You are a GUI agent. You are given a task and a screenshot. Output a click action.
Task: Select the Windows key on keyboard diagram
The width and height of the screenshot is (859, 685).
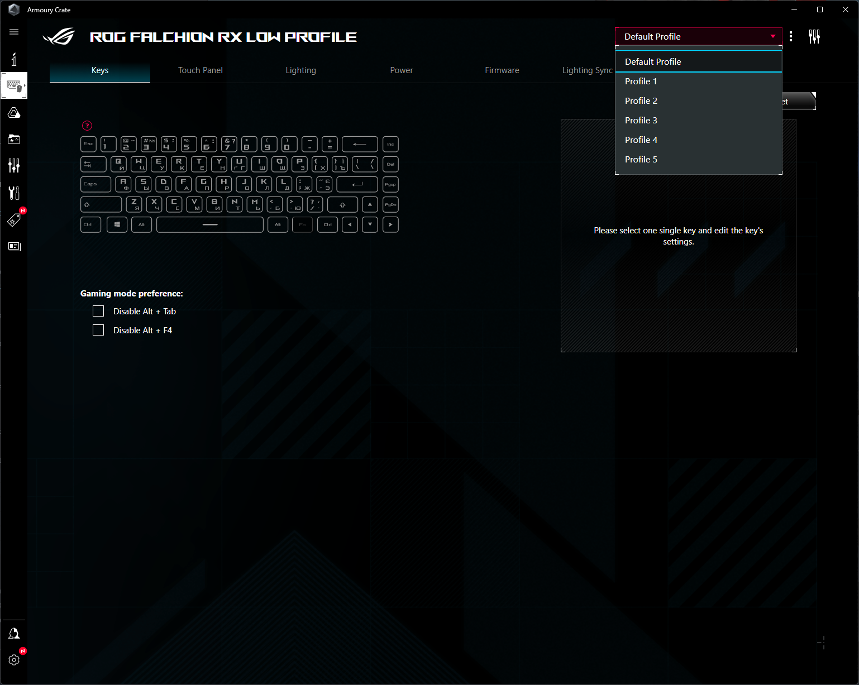tap(117, 224)
